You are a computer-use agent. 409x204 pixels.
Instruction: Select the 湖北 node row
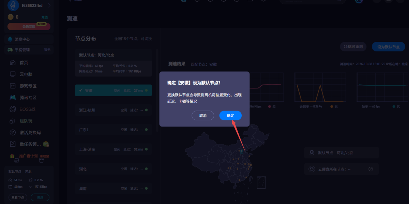(x=113, y=169)
